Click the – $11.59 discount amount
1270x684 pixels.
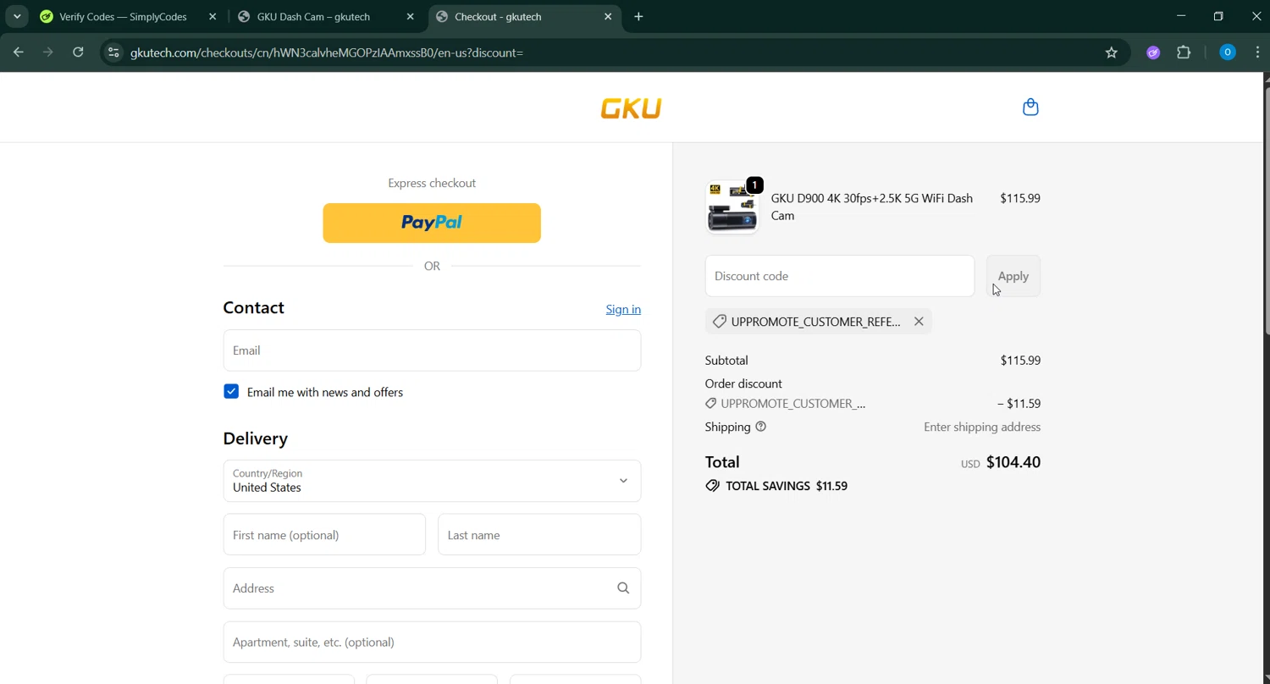[x=1019, y=404]
